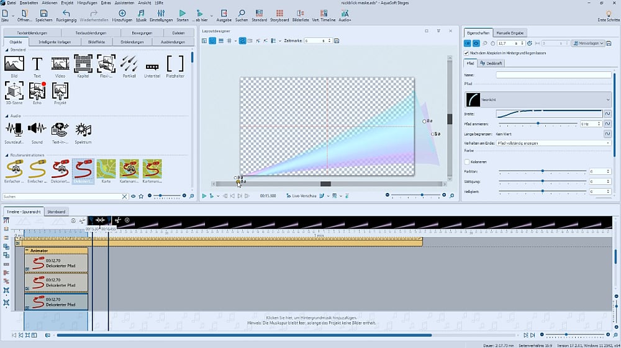Click the Vert. Timeline view icon
The image size is (621, 348).
tap(324, 13)
